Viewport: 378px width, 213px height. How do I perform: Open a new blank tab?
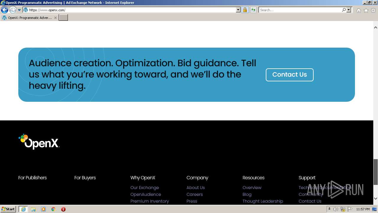coord(63,18)
